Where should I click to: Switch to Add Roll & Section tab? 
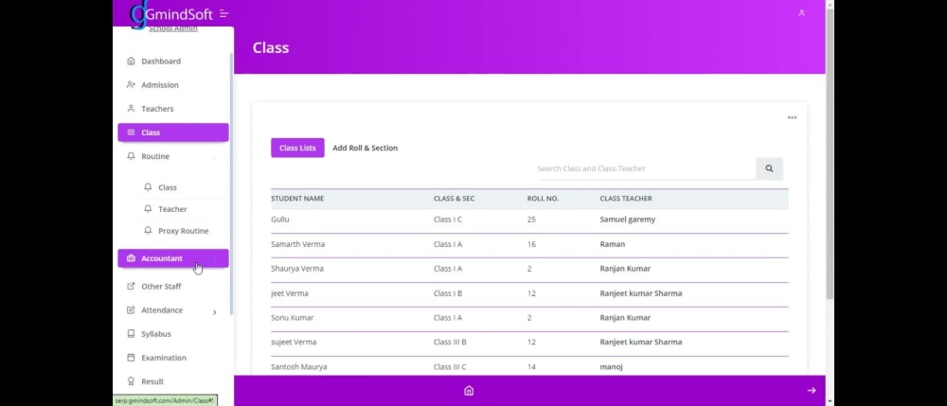pos(365,148)
